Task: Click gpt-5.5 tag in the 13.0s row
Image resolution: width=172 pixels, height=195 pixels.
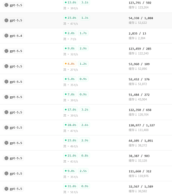Action: 13,5
